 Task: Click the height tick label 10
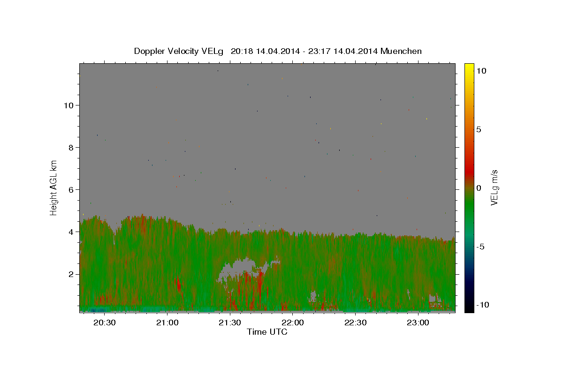pos(69,105)
